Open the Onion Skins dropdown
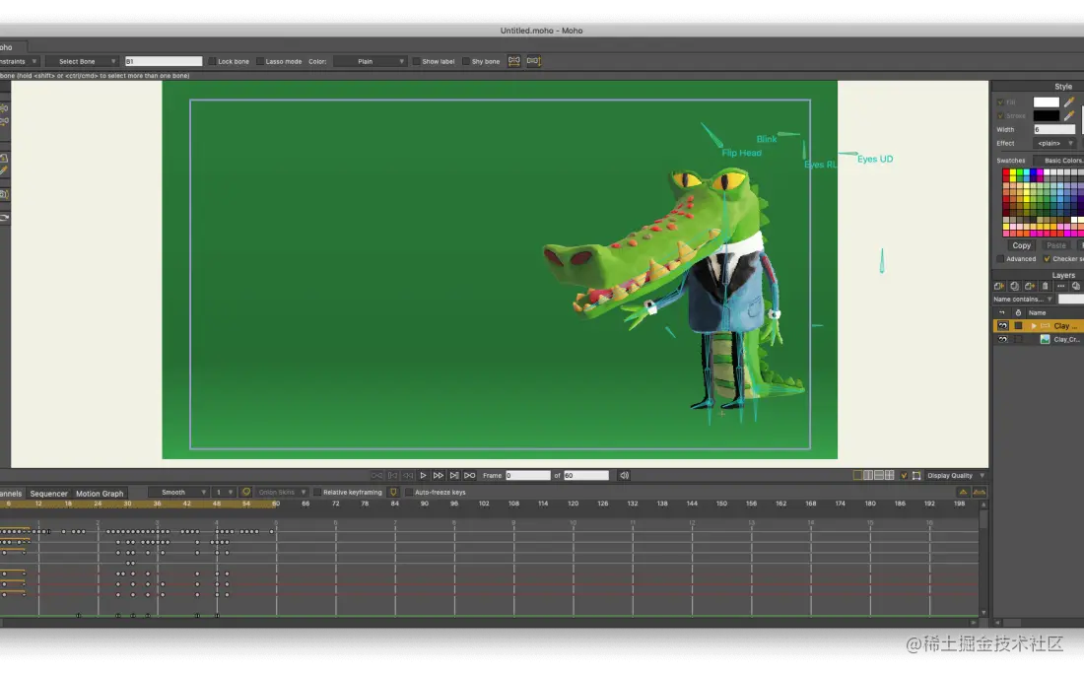 (x=281, y=492)
